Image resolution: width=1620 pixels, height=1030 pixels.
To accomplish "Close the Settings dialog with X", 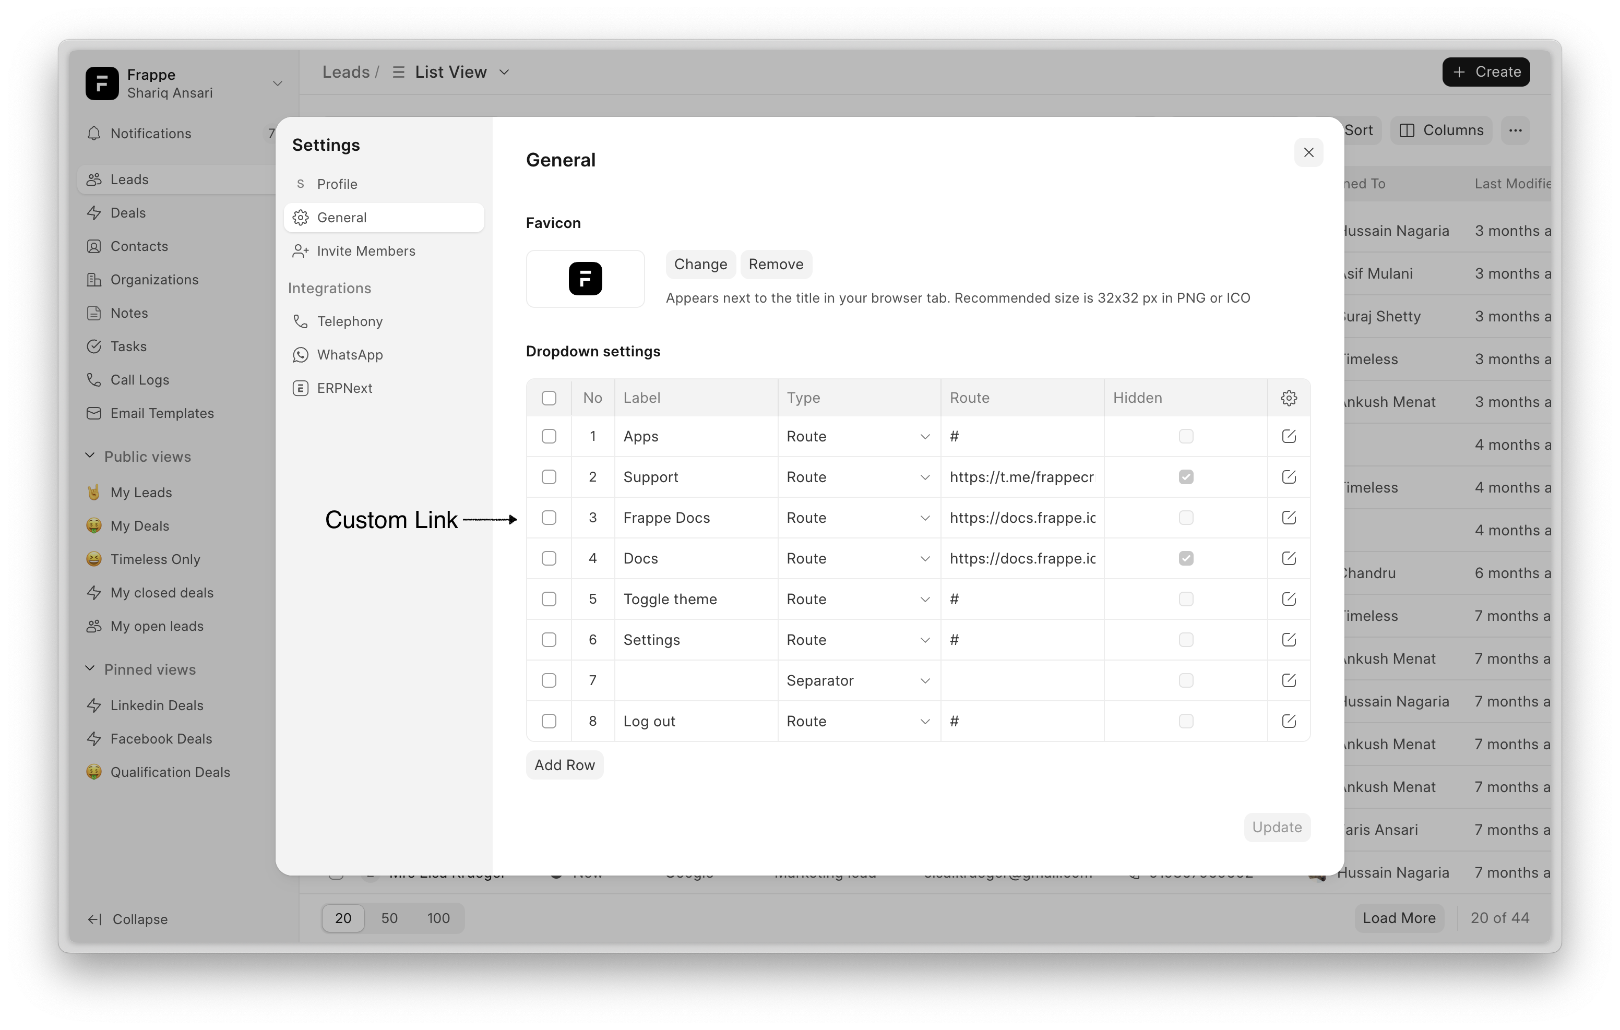I will [1308, 153].
